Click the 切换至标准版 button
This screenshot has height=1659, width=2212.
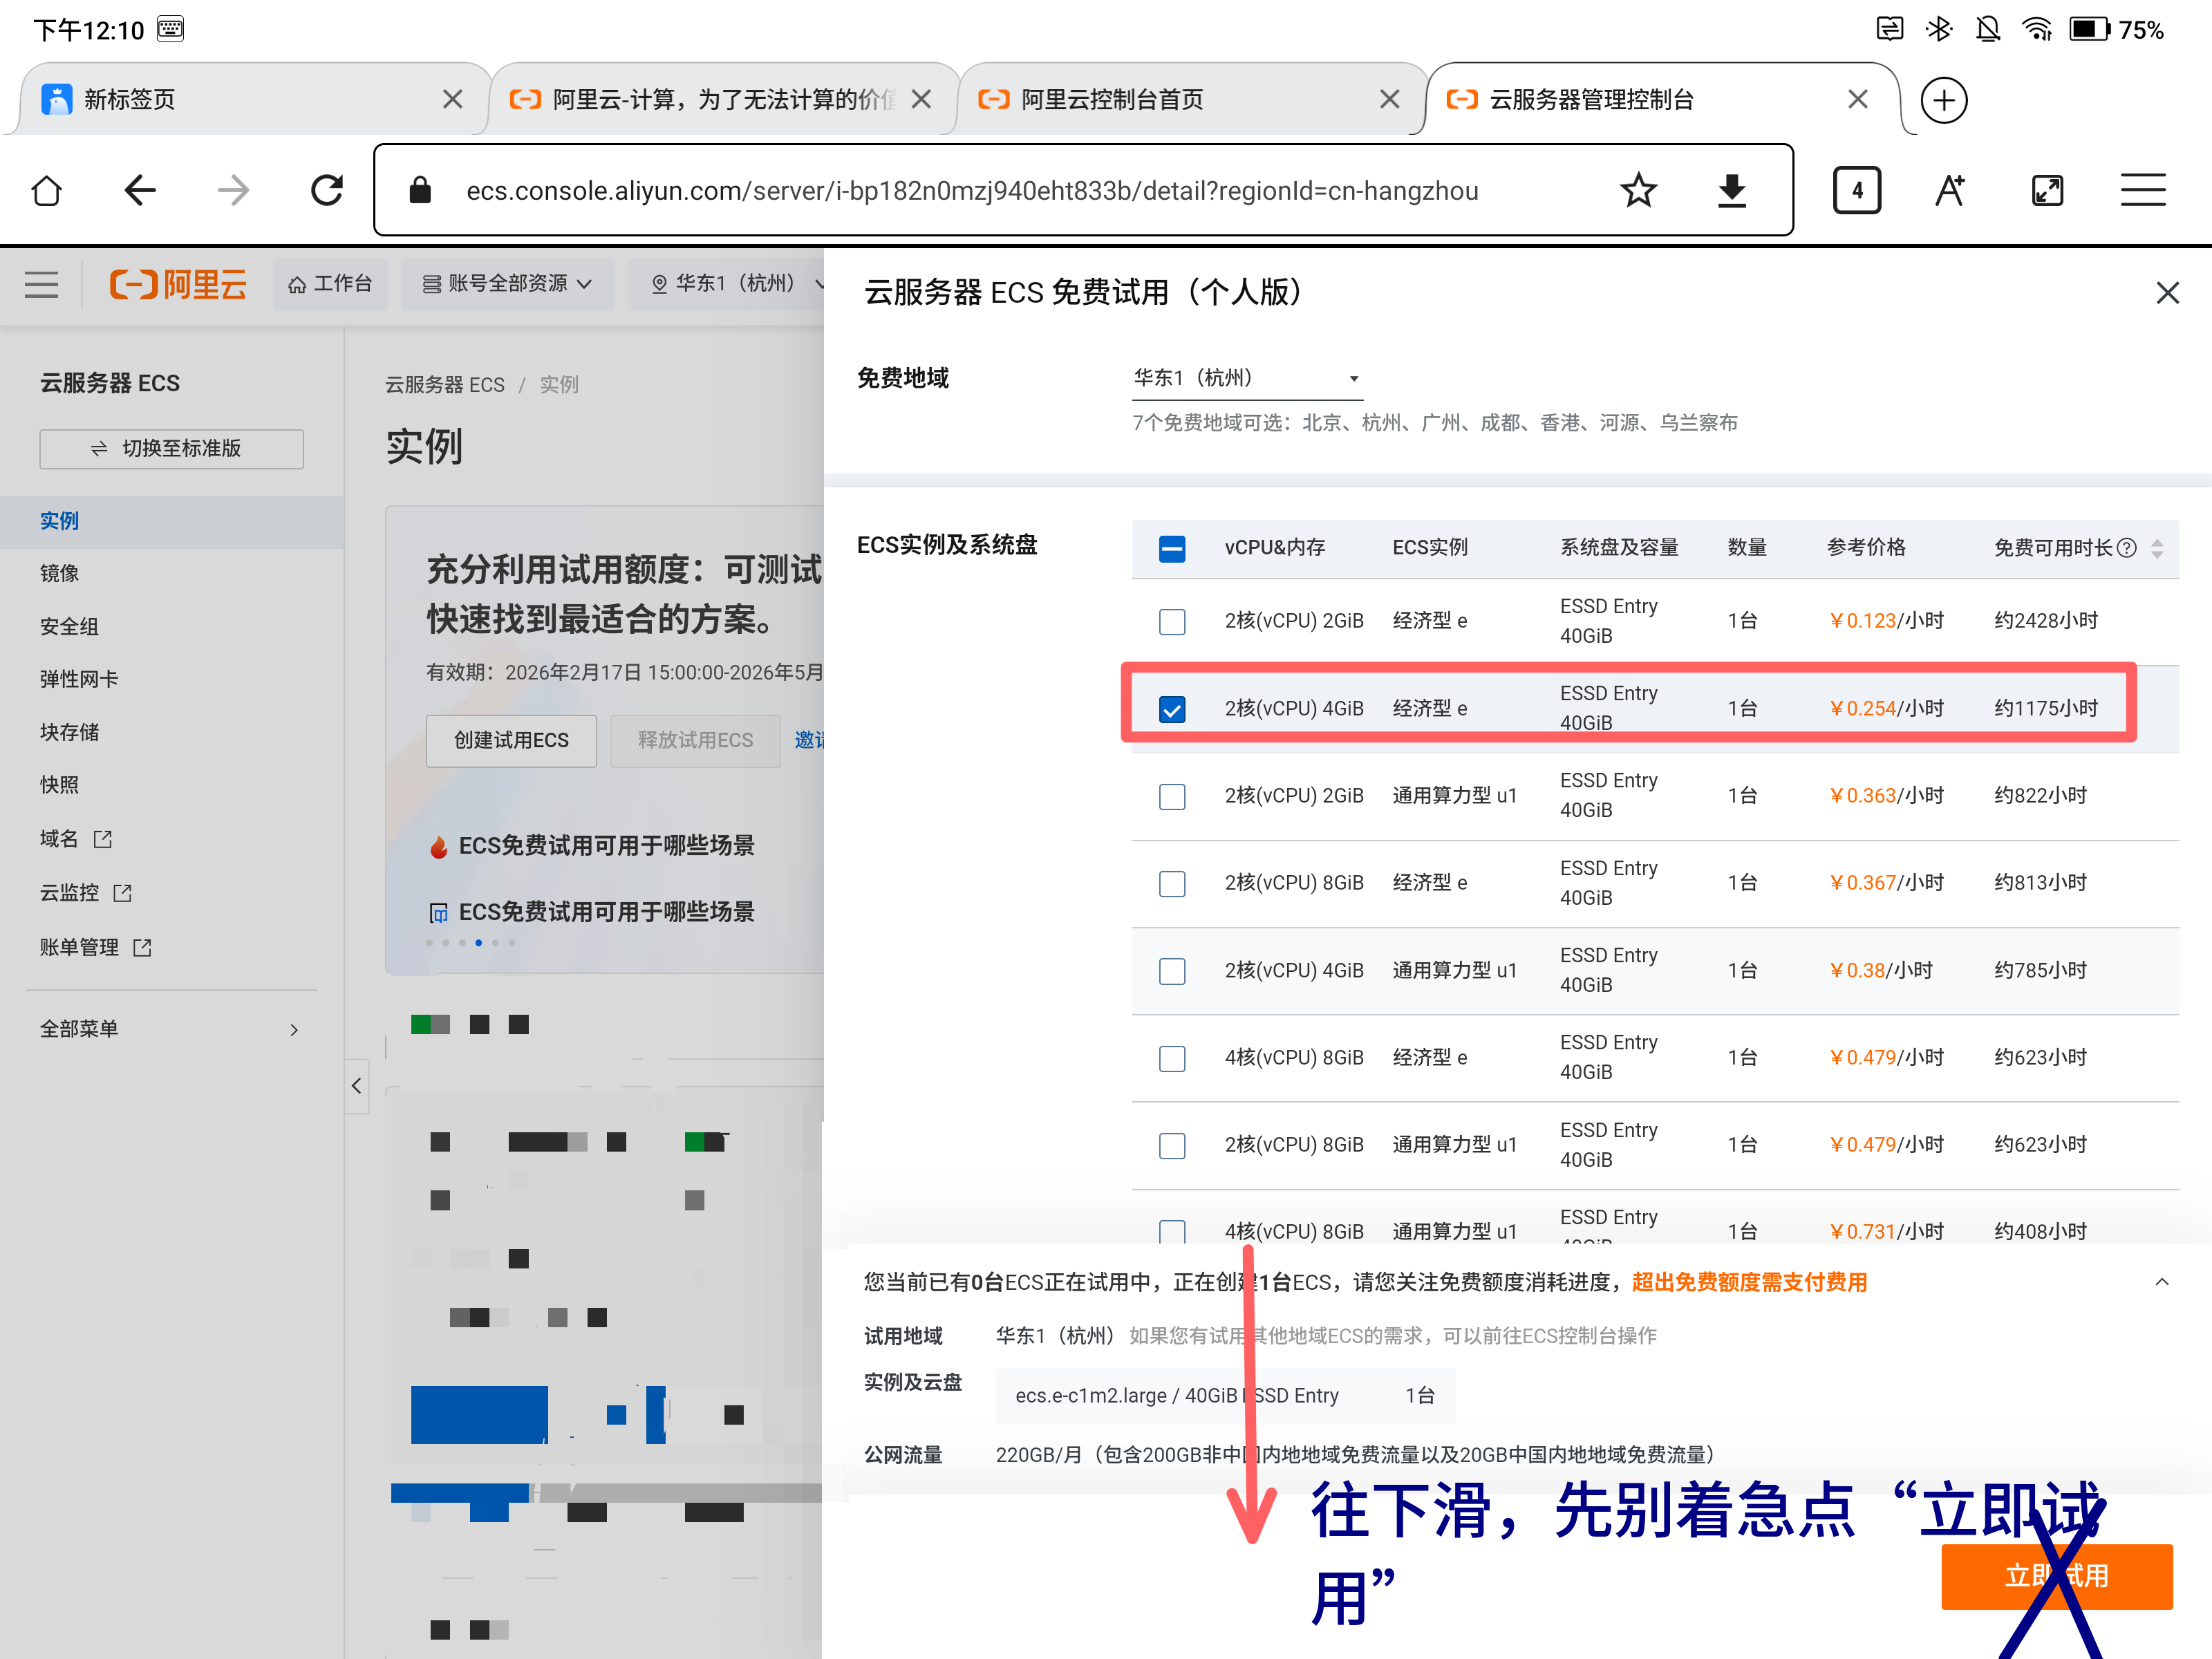tap(171, 449)
